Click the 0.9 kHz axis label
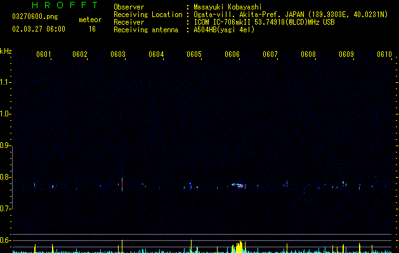 pos(5,145)
